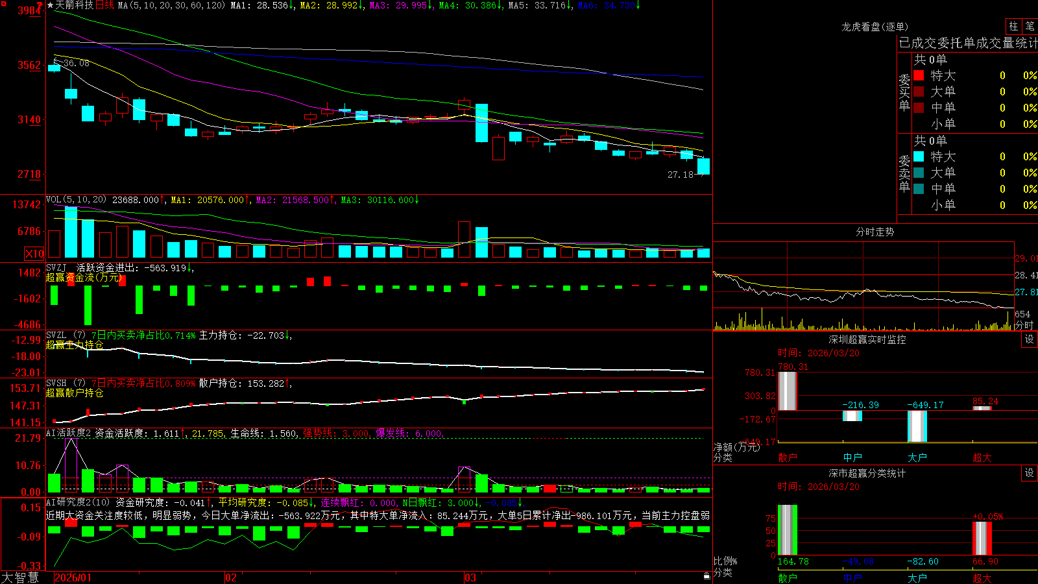The height and width of the screenshot is (584, 1038).
Task: Click the 03 month marker on date axis
Action: (x=470, y=578)
